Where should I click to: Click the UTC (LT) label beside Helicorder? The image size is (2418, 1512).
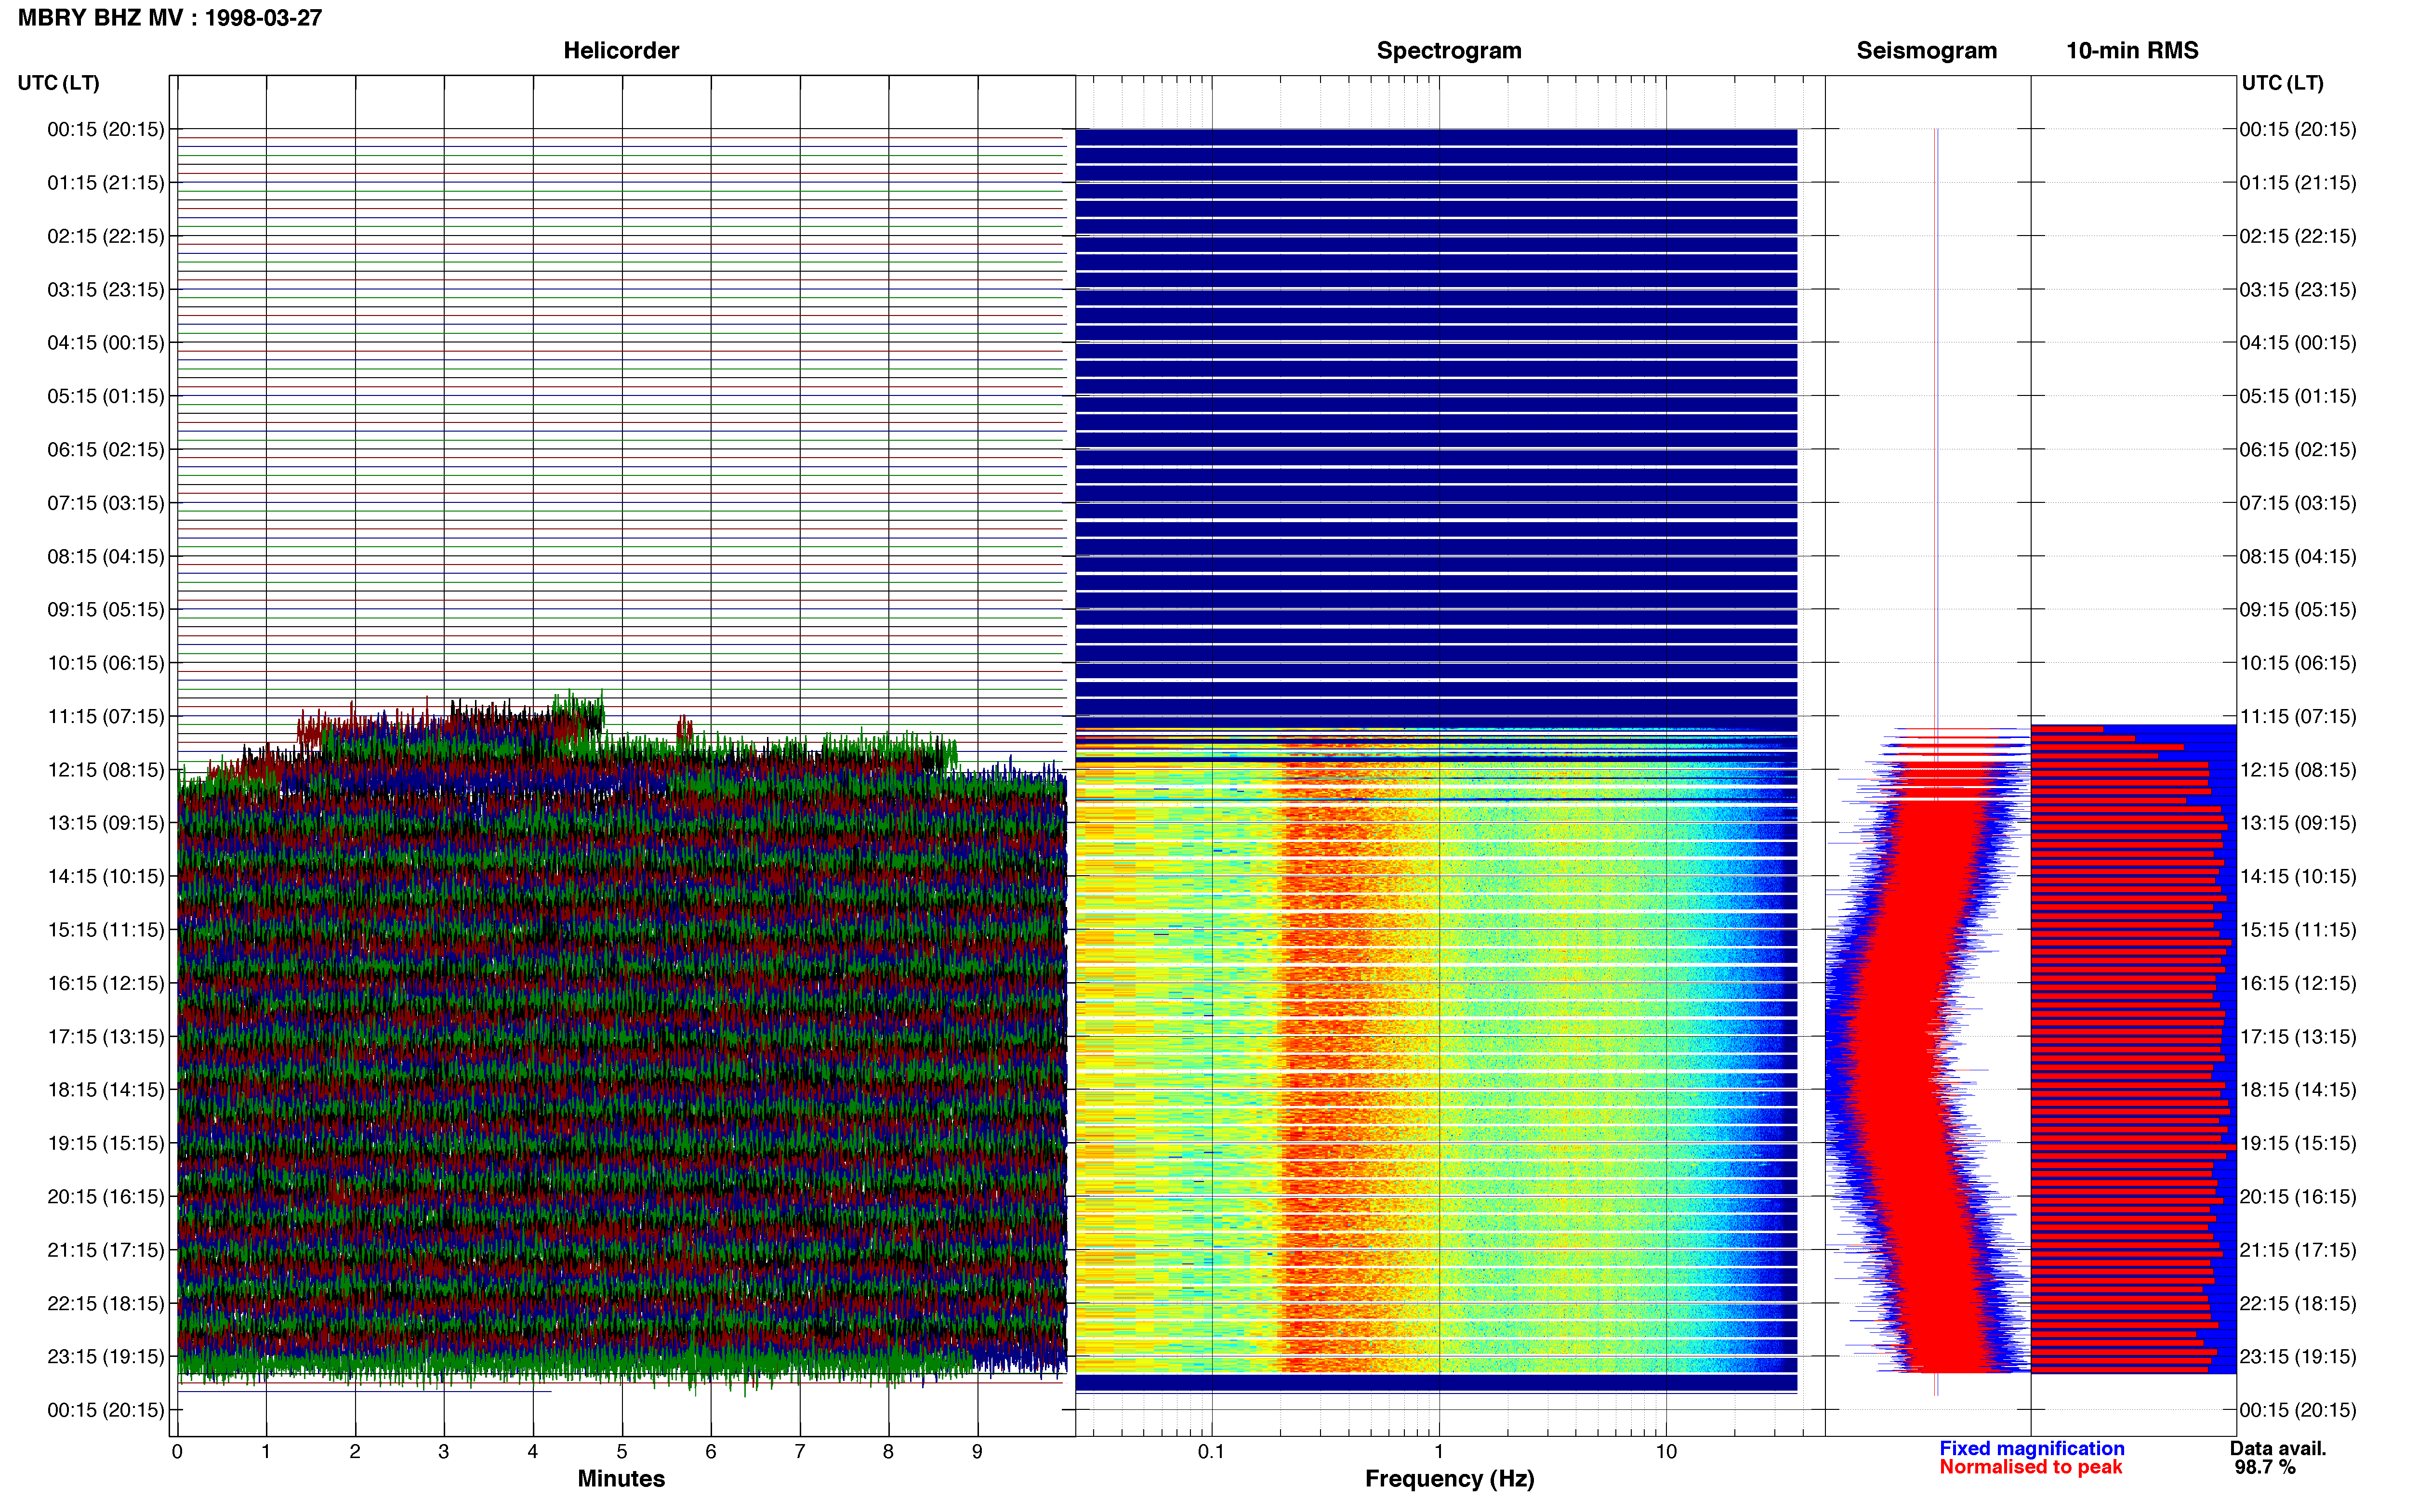(58, 83)
